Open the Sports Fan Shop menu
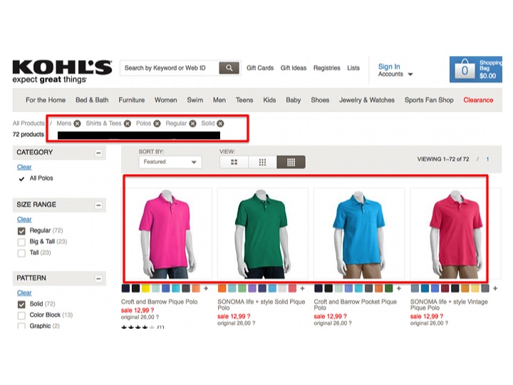 [429, 100]
